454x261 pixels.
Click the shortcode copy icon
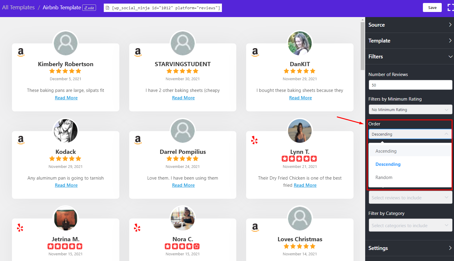click(x=108, y=8)
